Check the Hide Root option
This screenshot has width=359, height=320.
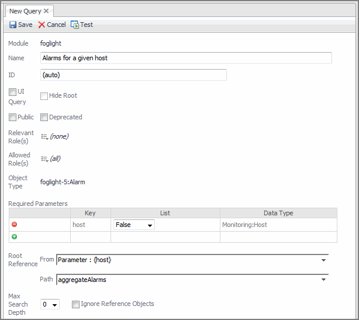44,96
